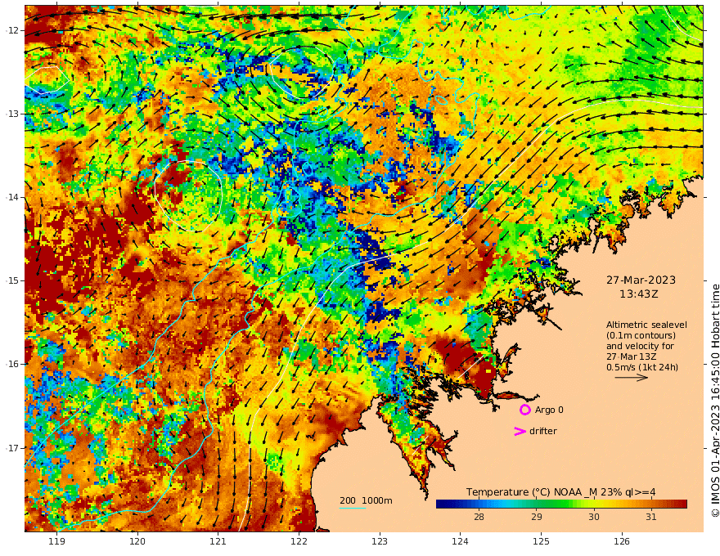Screen dimensions: 720x556
Task: Click longitude label 126
Action: click(x=622, y=542)
